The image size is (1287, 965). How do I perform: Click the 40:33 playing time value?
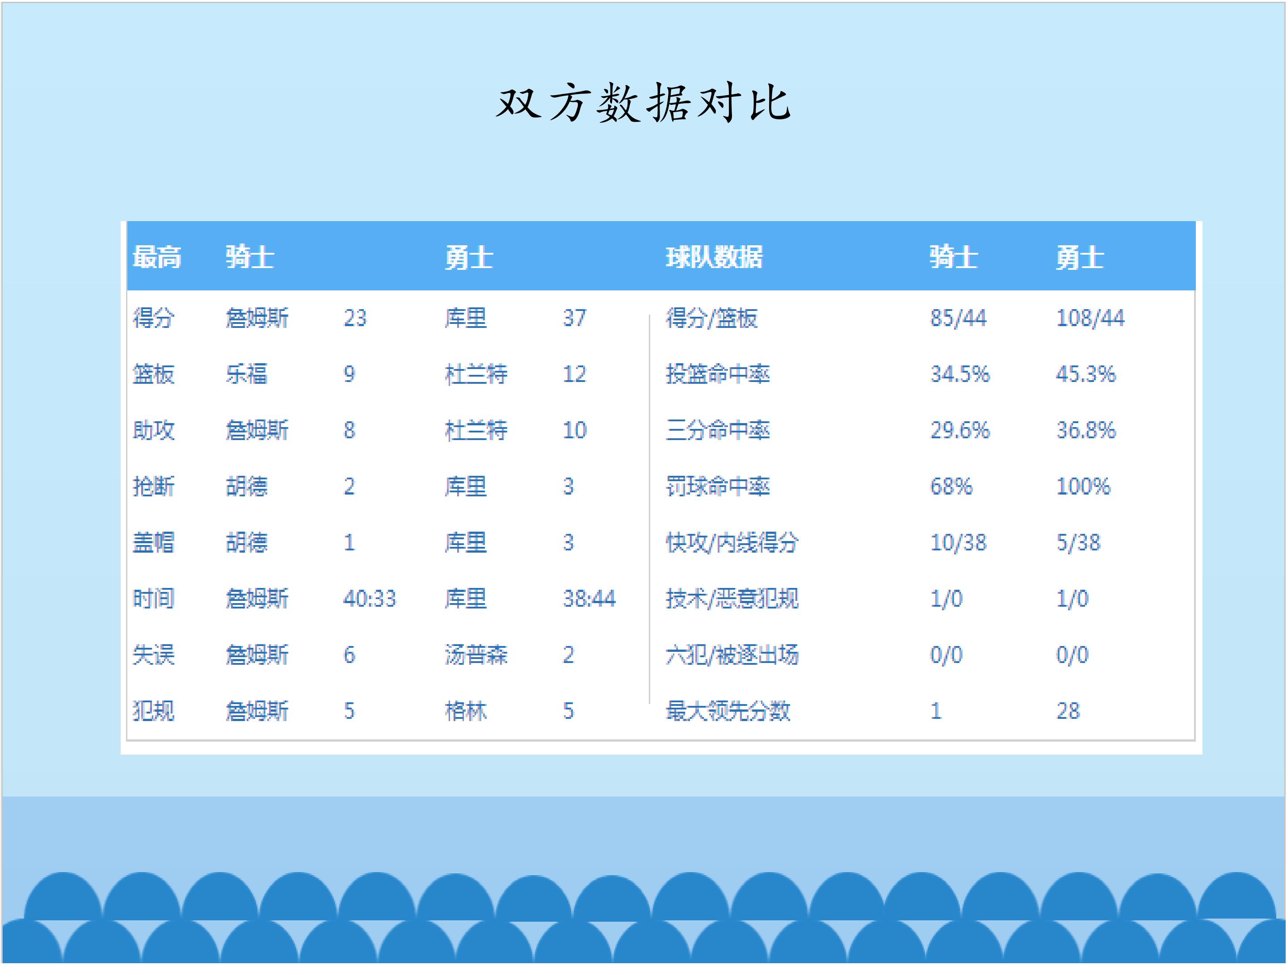370,599
